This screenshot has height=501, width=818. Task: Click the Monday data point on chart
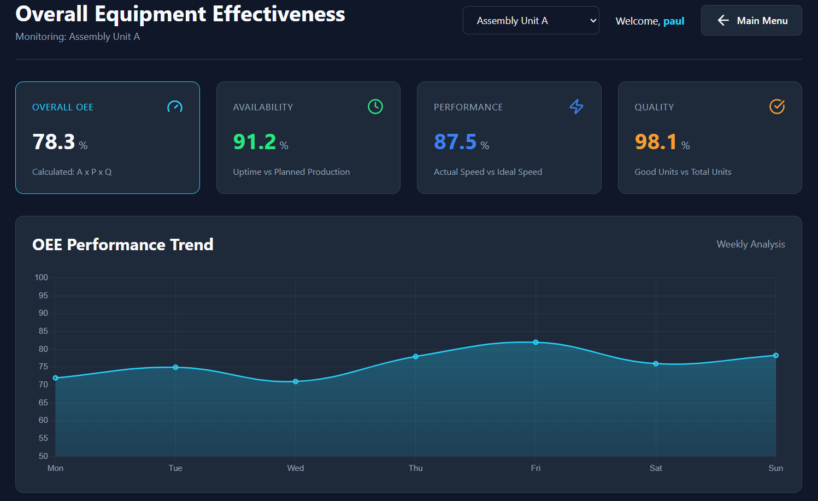tap(56, 378)
